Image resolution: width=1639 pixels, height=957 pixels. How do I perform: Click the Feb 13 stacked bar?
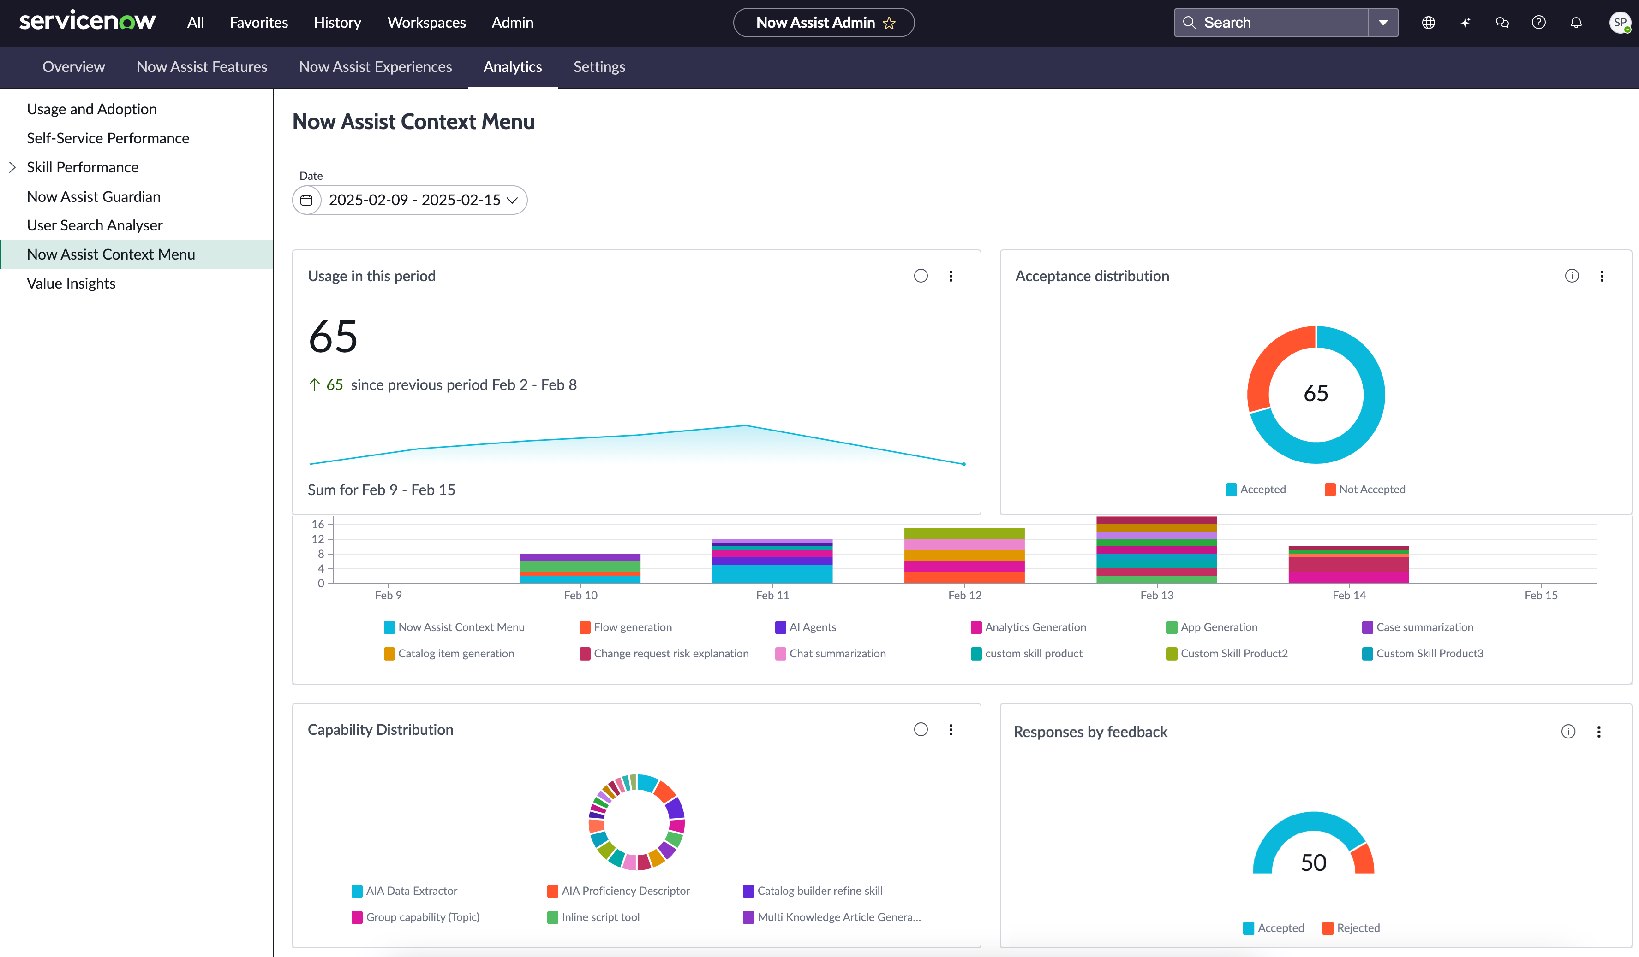click(1156, 549)
